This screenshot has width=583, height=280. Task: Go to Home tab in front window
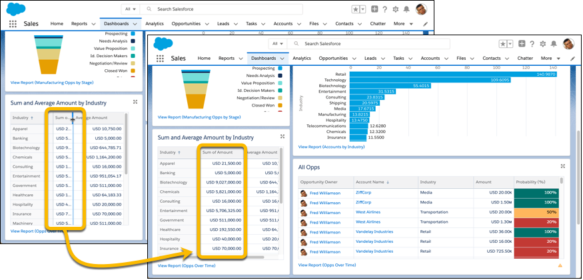pyautogui.click(x=204, y=59)
